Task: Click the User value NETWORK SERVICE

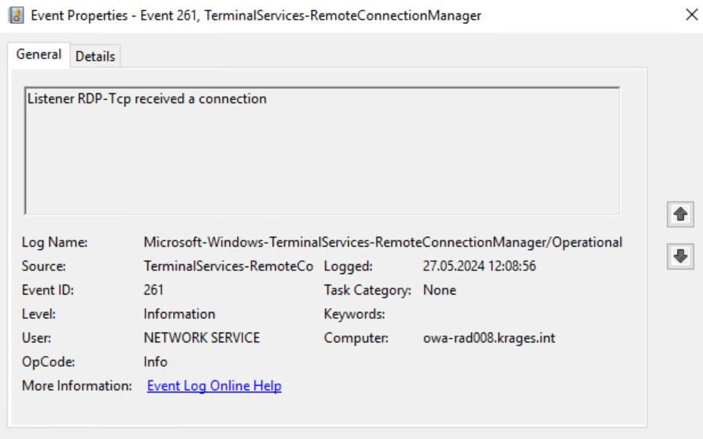Action: pos(201,338)
